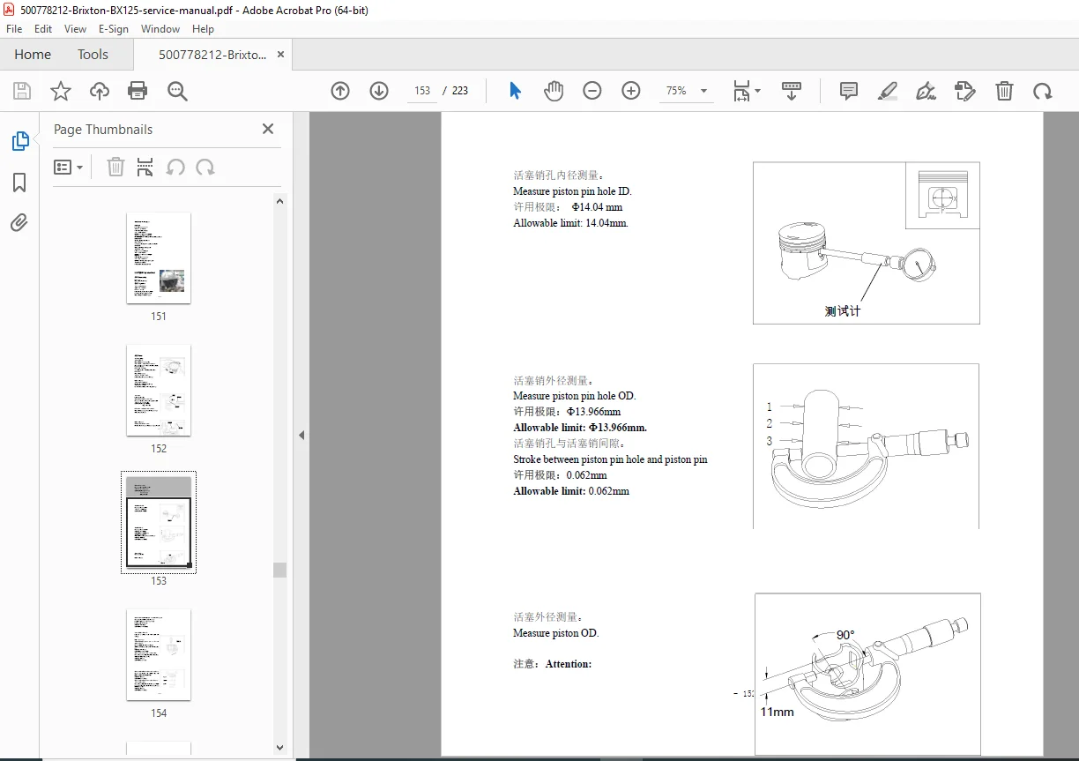Rotate the page with the toolbar rotate icon
Viewport: 1079px width, 761px height.
pos(1043,91)
